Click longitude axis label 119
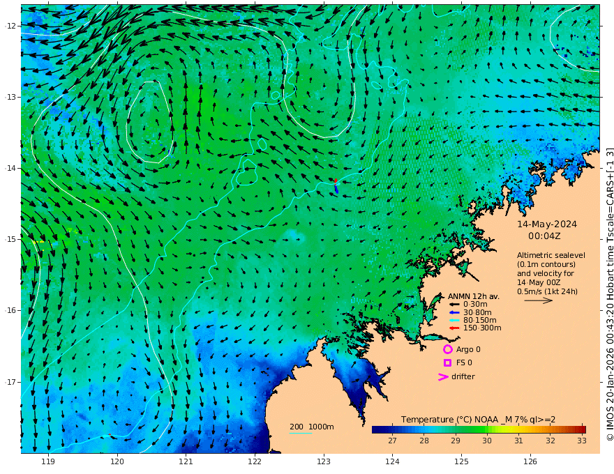The width and height of the screenshot is (614, 474). coord(48,461)
